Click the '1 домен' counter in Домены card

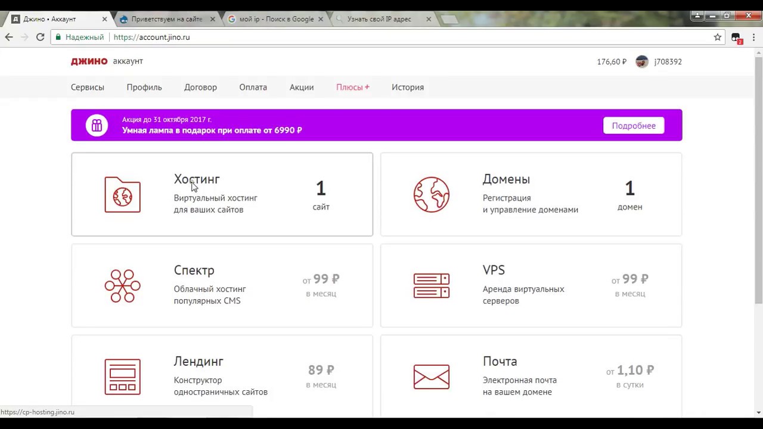(x=629, y=196)
